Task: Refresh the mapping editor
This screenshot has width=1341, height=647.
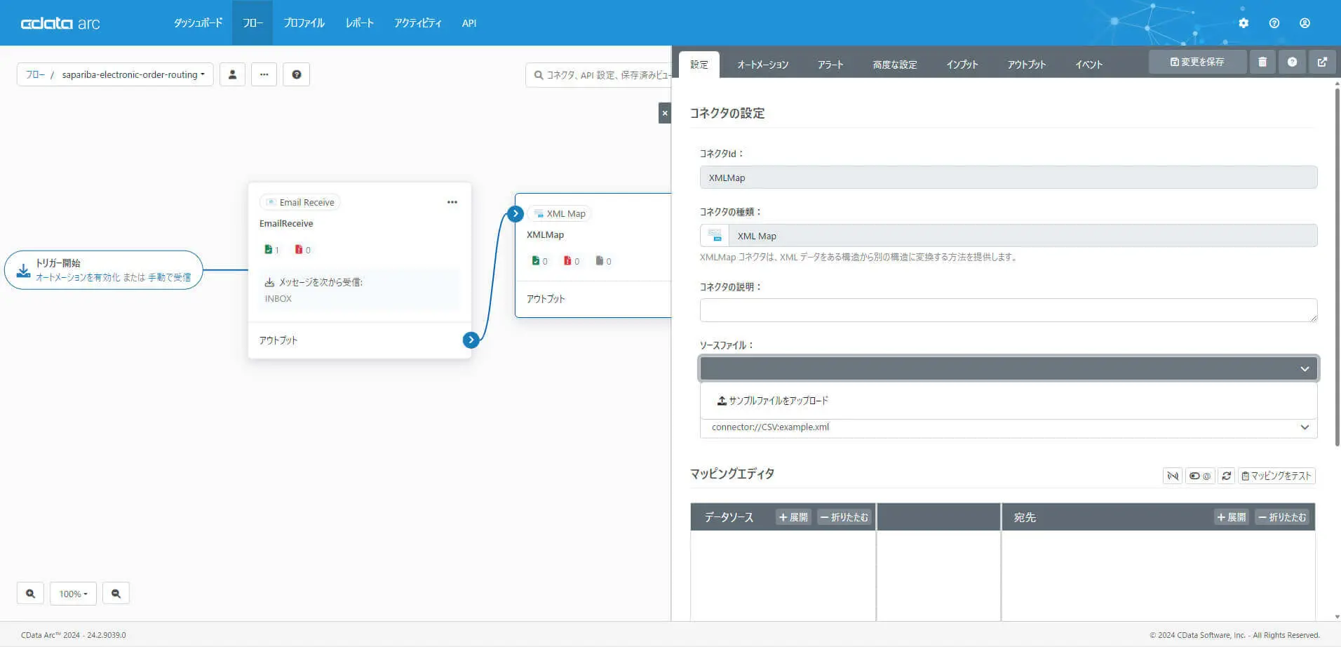Action: tap(1226, 476)
